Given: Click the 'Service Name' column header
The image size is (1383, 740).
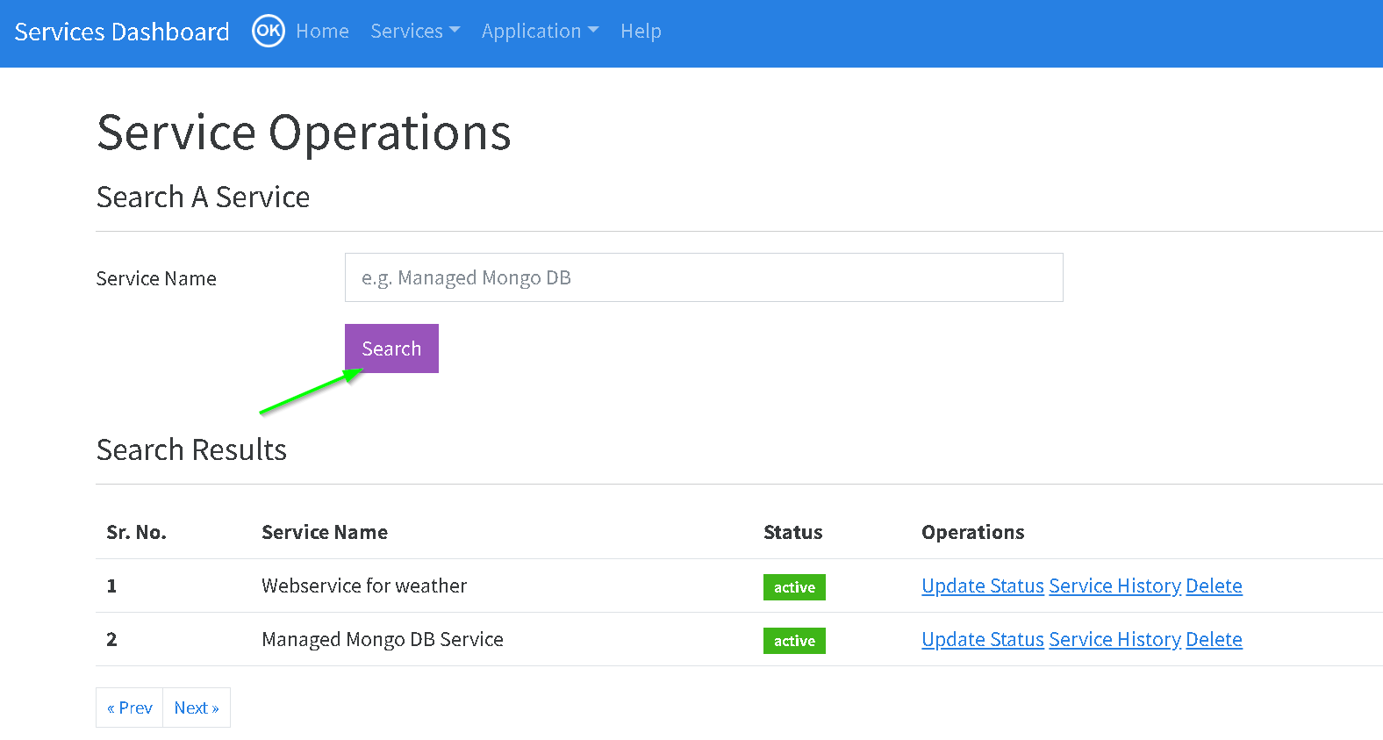Looking at the screenshot, I should (x=325, y=532).
